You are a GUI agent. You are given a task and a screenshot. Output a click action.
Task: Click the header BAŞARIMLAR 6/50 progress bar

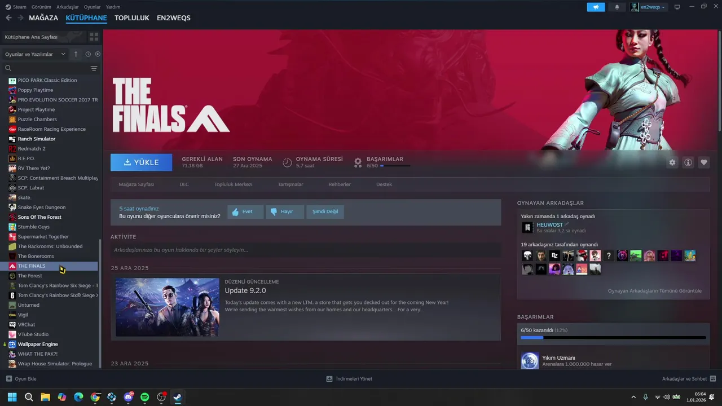(395, 166)
